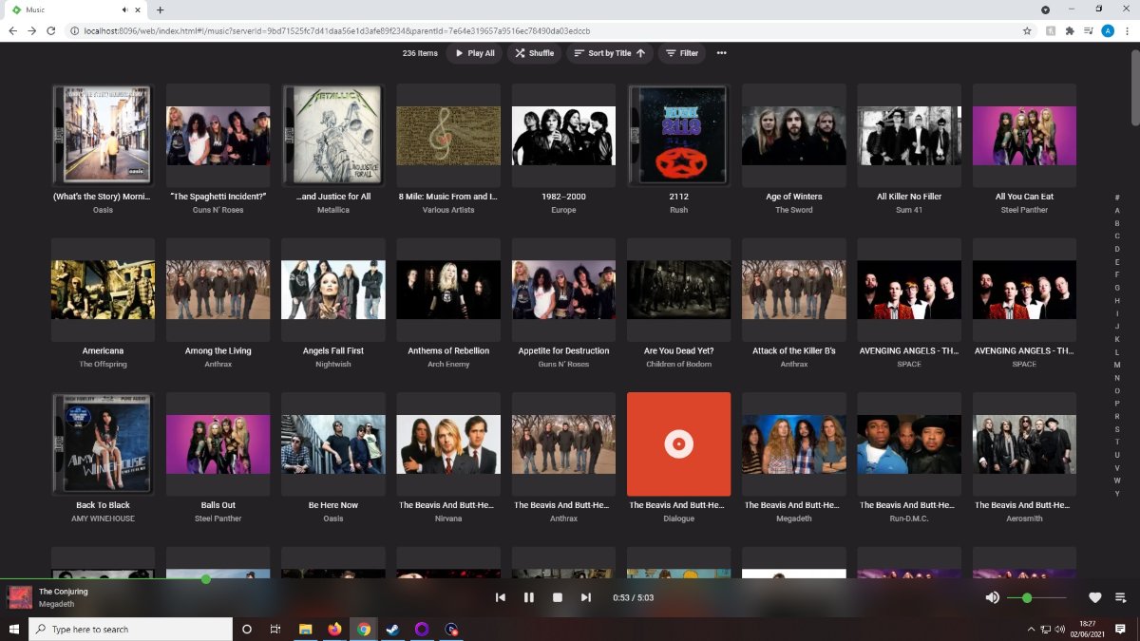Open the Age of Winters album title
Image resolution: width=1140 pixels, height=641 pixels.
[x=794, y=197]
